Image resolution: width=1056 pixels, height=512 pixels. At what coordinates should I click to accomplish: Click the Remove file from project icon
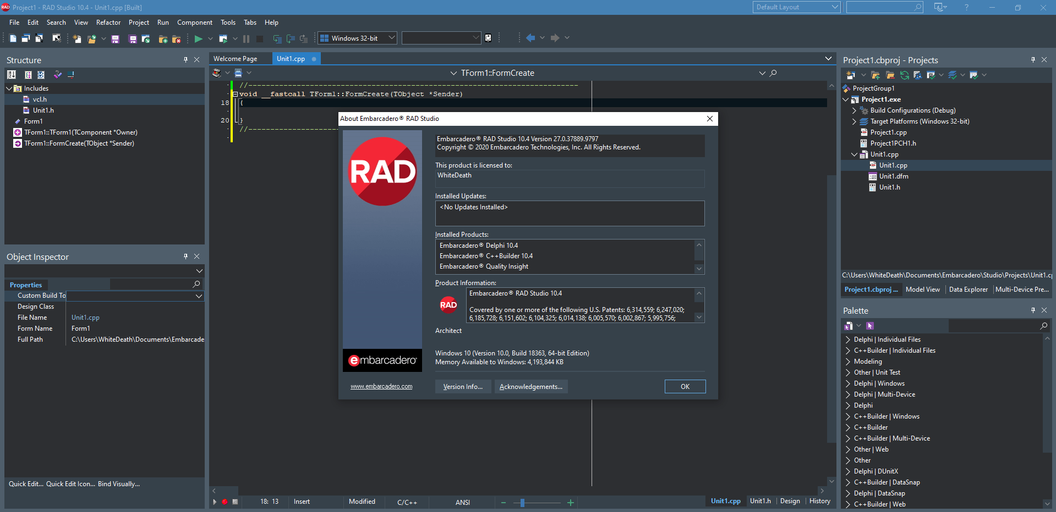tap(177, 38)
